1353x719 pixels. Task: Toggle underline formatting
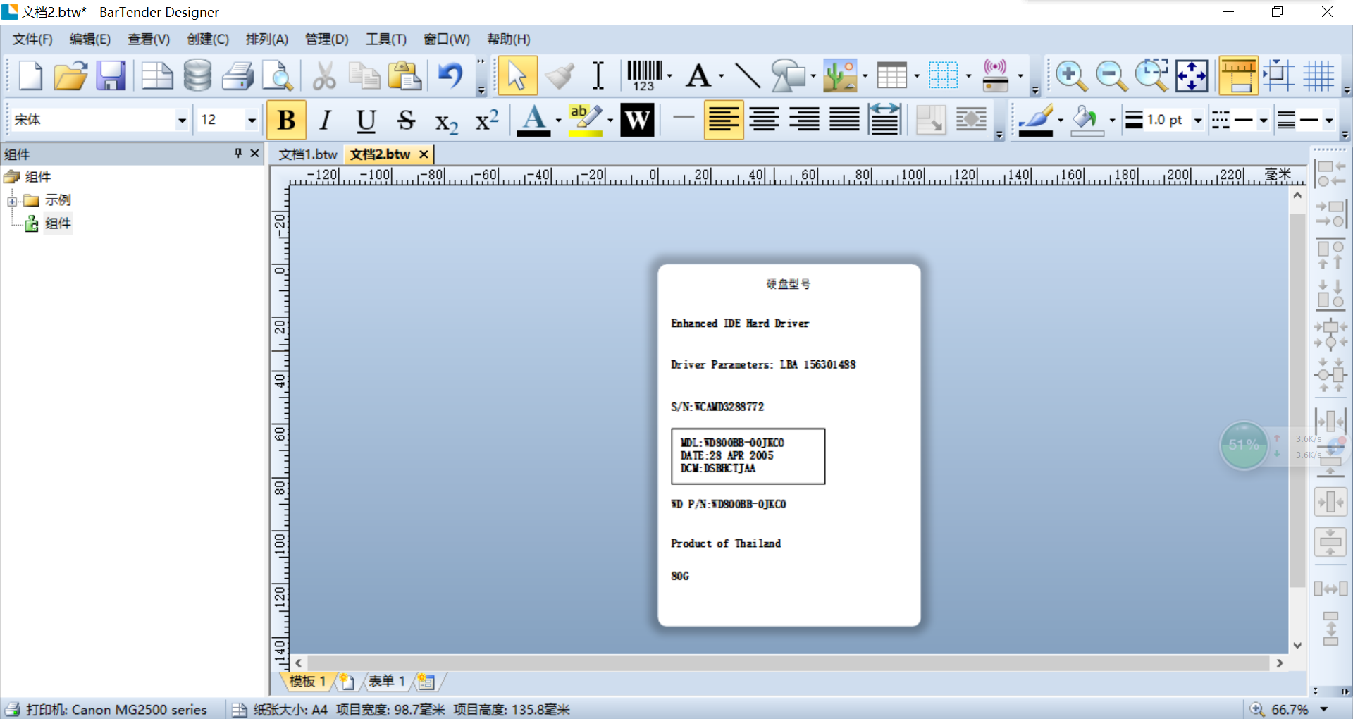click(x=366, y=121)
